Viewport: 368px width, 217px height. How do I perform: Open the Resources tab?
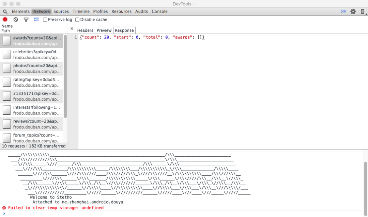121,12
